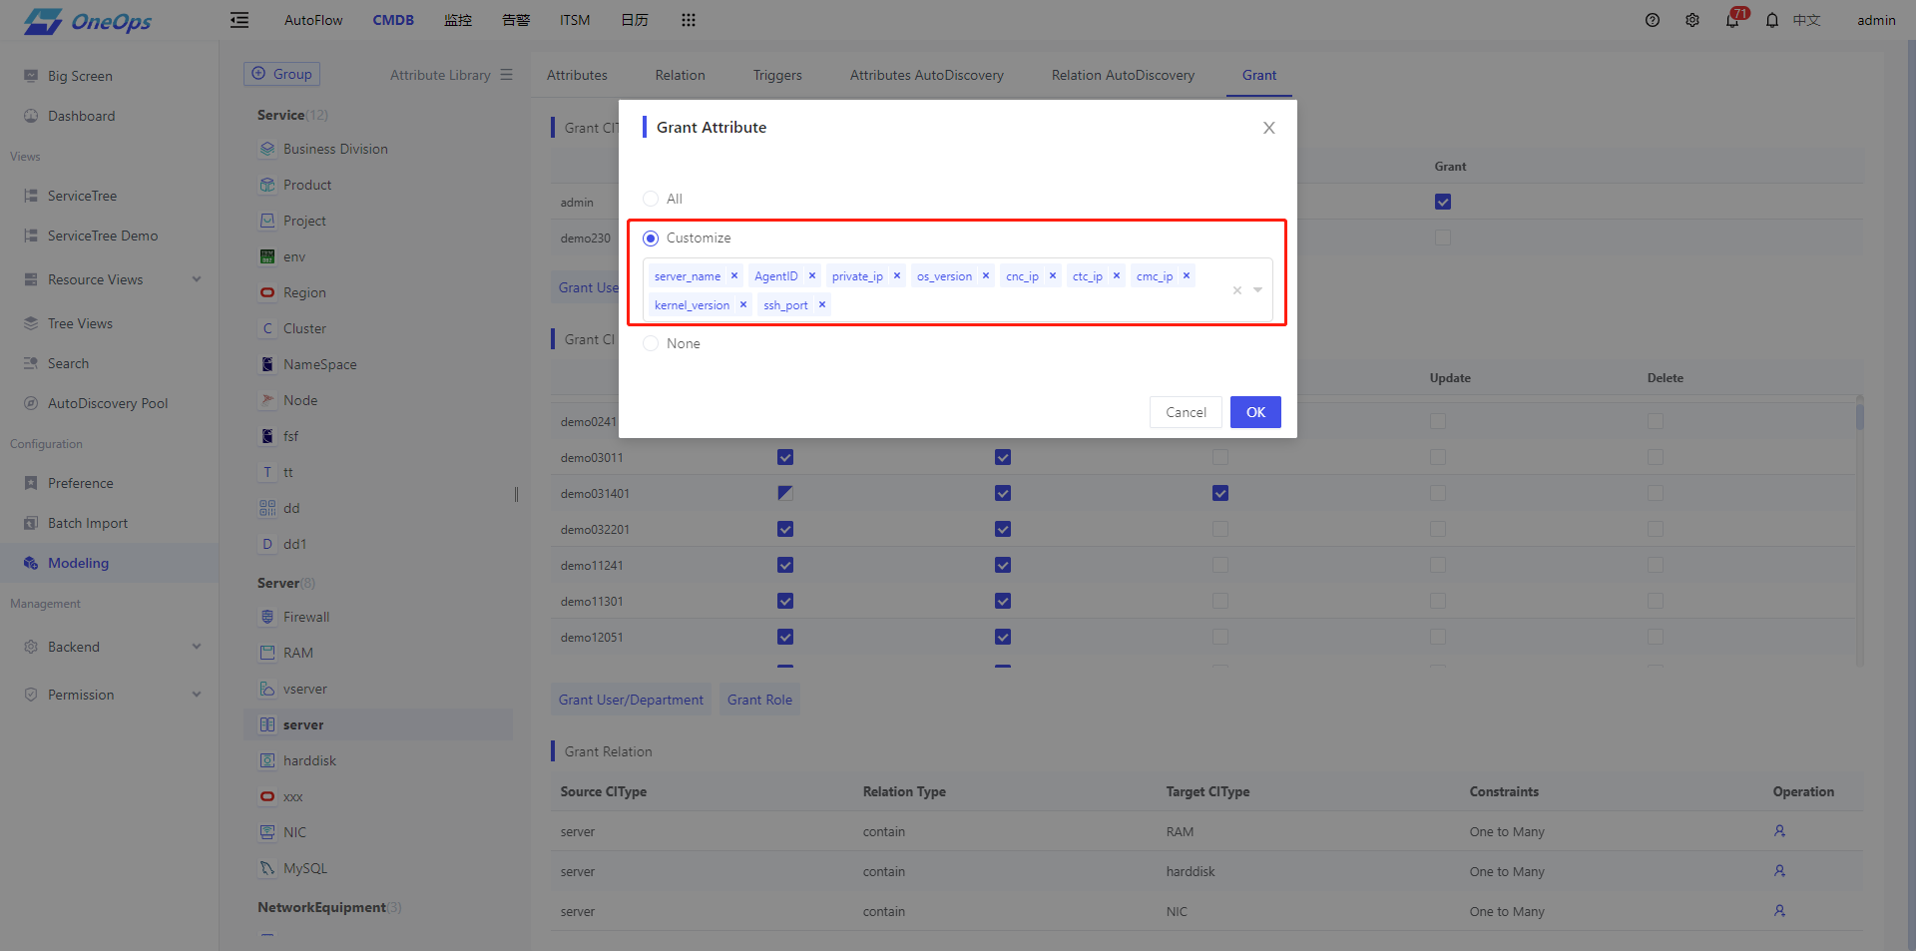Open the help question mark icon
The image size is (1916, 951).
pyautogui.click(x=1653, y=20)
